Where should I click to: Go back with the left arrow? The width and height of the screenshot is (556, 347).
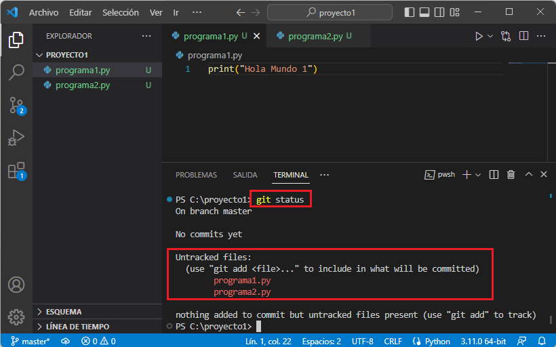click(241, 13)
